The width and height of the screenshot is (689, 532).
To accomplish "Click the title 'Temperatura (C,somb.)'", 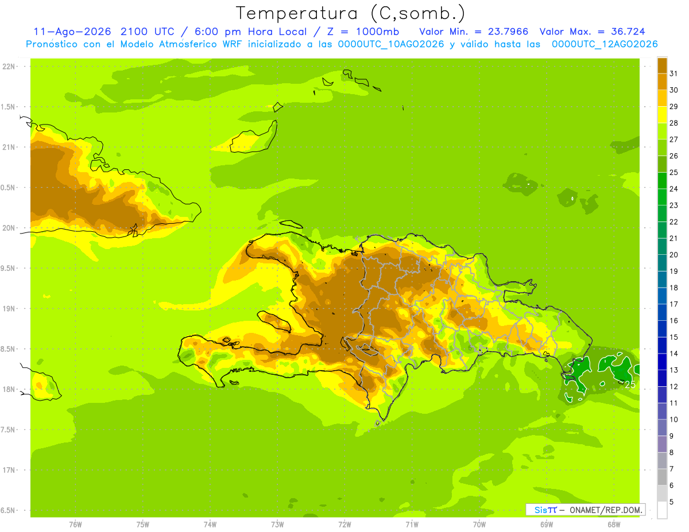I will click(x=350, y=13).
